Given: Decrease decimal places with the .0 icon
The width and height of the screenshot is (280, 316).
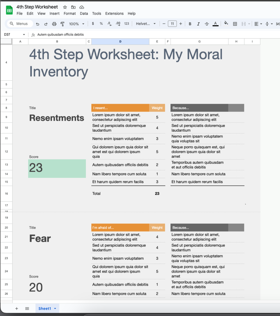Looking at the screenshot, I should [x=109, y=24].
